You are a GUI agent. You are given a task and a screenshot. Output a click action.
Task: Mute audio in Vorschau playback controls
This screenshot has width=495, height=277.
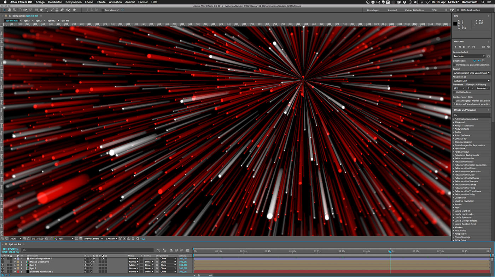488,47
